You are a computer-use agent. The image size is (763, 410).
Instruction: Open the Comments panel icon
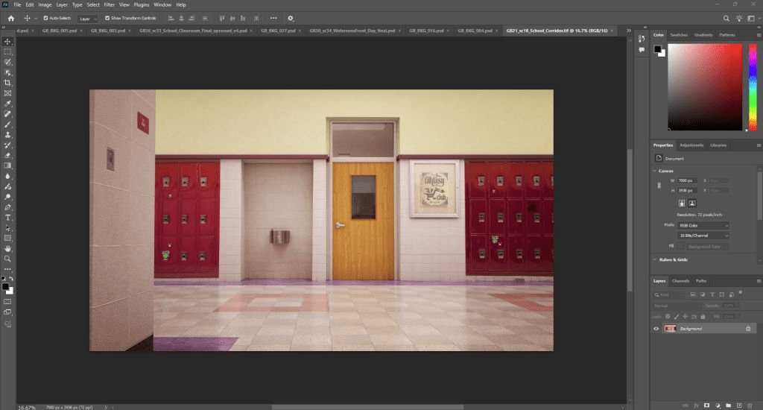coord(642,50)
